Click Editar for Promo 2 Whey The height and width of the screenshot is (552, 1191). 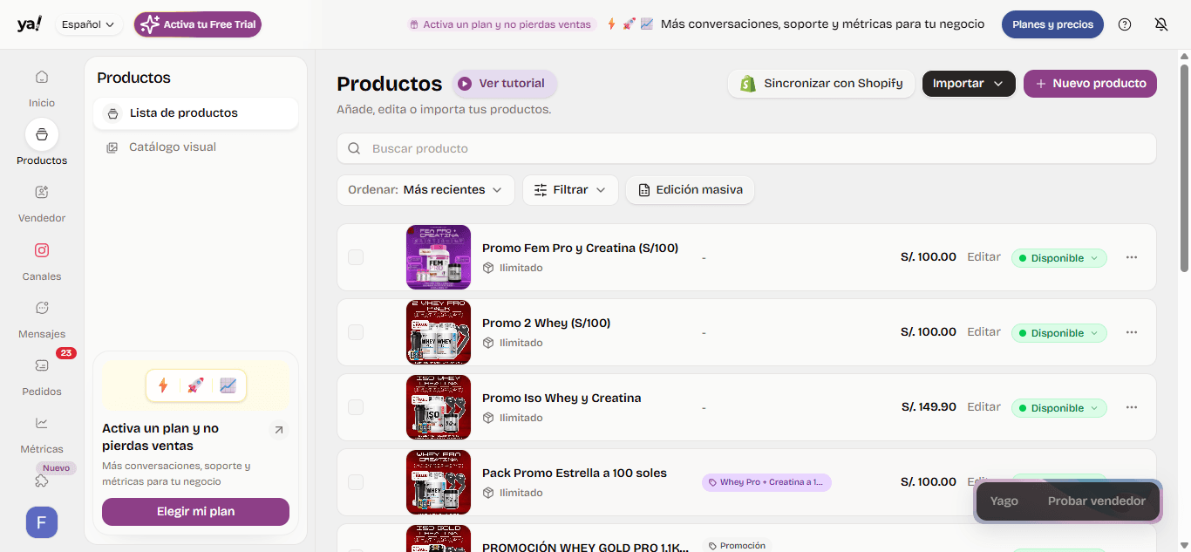[x=983, y=332]
